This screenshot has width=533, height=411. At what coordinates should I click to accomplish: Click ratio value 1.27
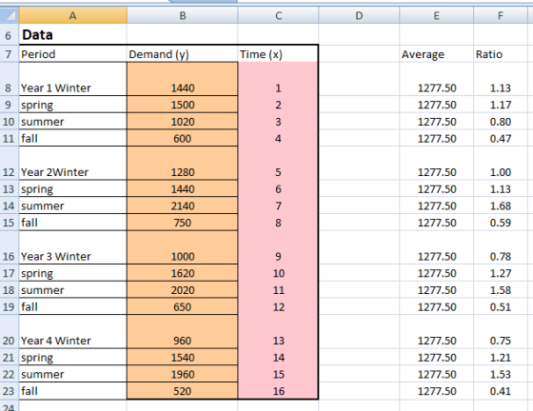(x=501, y=273)
